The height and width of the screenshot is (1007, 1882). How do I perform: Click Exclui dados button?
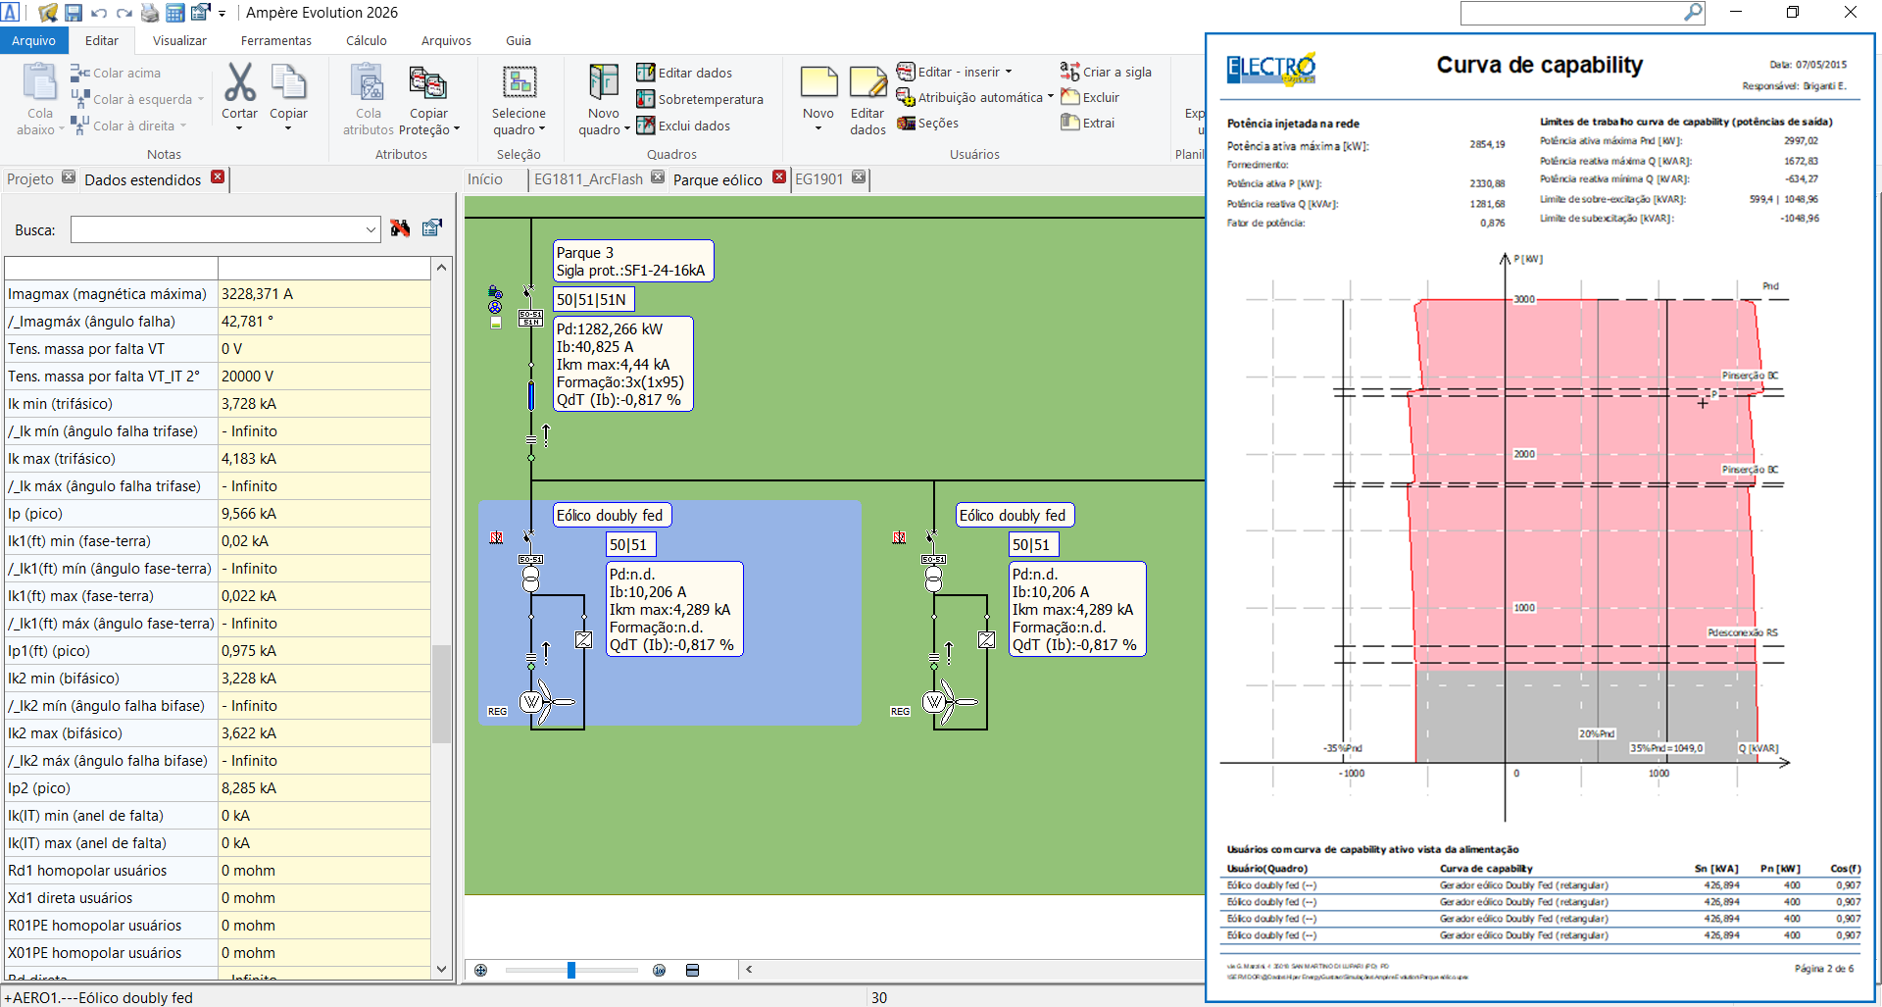point(684,126)
